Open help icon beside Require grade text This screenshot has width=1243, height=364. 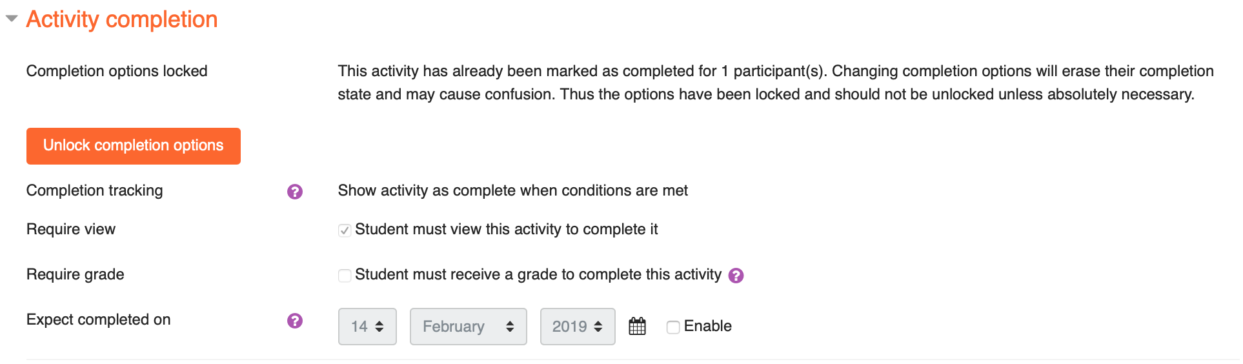click(x=736, y=276)
